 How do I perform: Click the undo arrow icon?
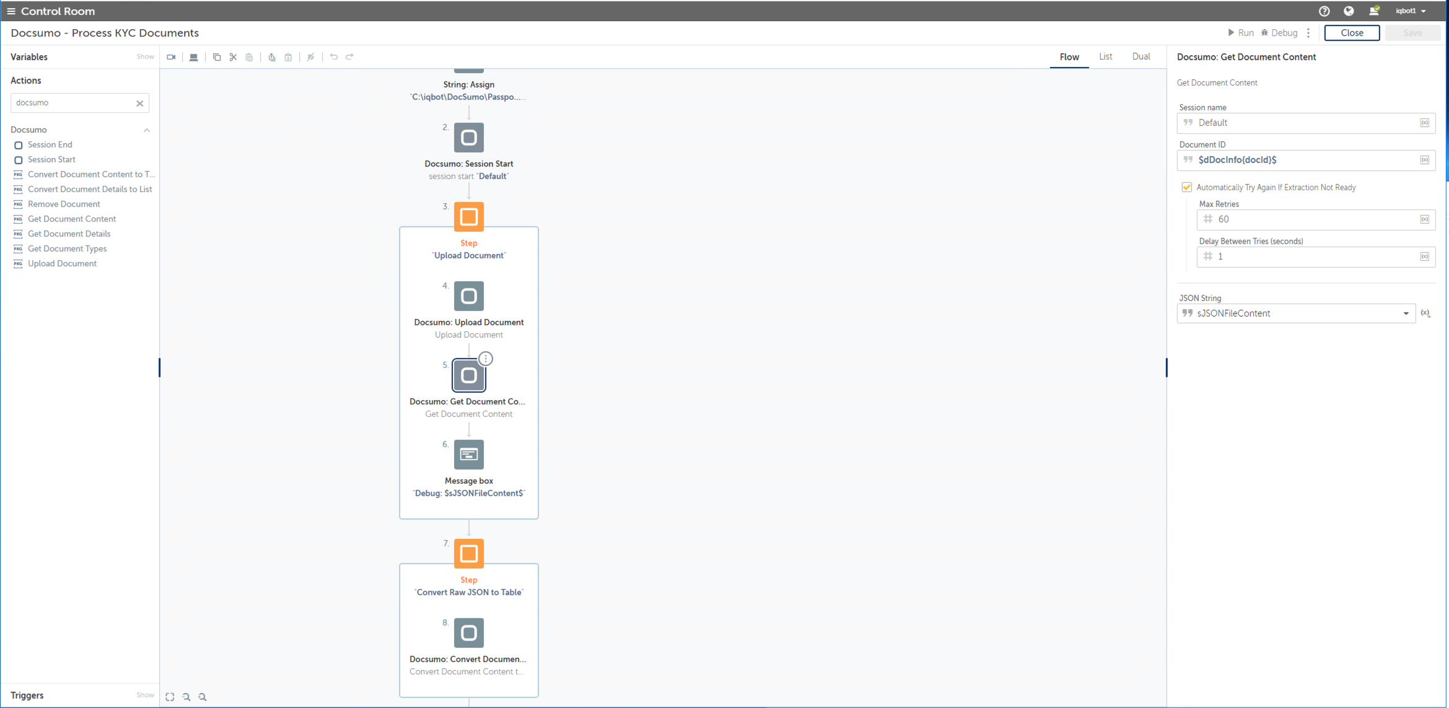(x=334, y=57)
